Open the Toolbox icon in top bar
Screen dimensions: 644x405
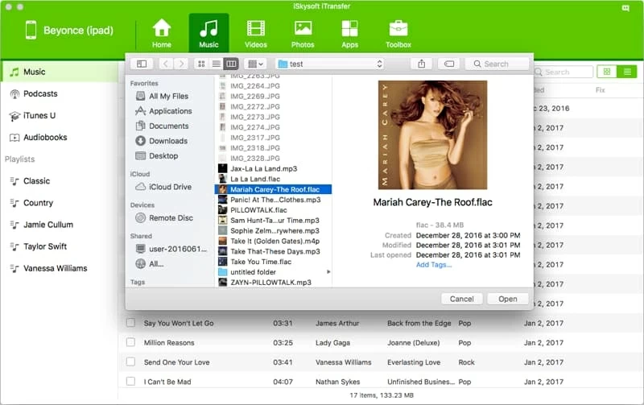[x=398, y=33]
